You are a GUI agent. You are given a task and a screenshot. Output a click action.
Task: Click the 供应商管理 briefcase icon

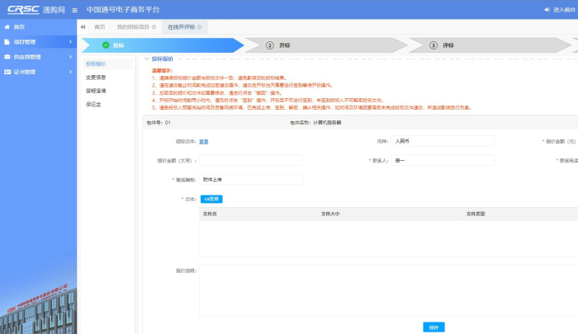click(x=7, y=57)
